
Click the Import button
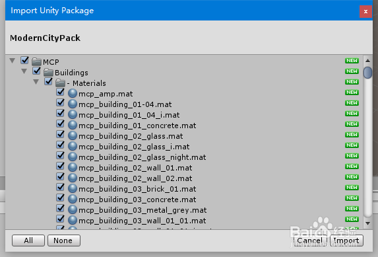tap(346, 240)
